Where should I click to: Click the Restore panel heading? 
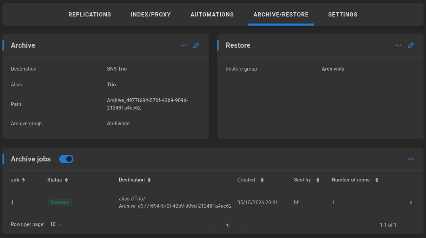pos(238,45)
